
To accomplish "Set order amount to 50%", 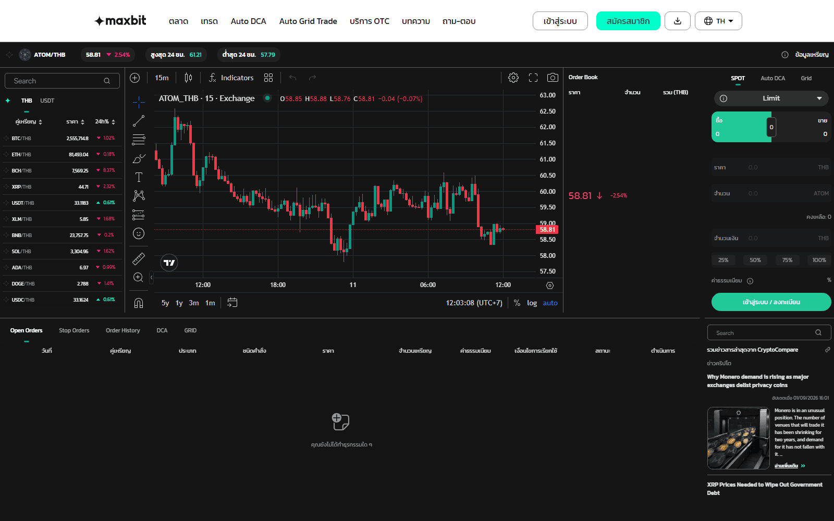I will (x=755, y=260).
